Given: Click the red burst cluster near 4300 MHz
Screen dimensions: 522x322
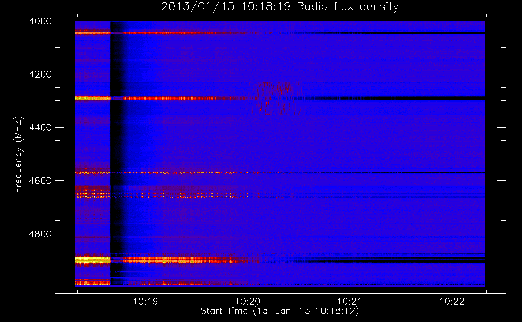Looking at the screenshot, I should [x=276, y=98].
